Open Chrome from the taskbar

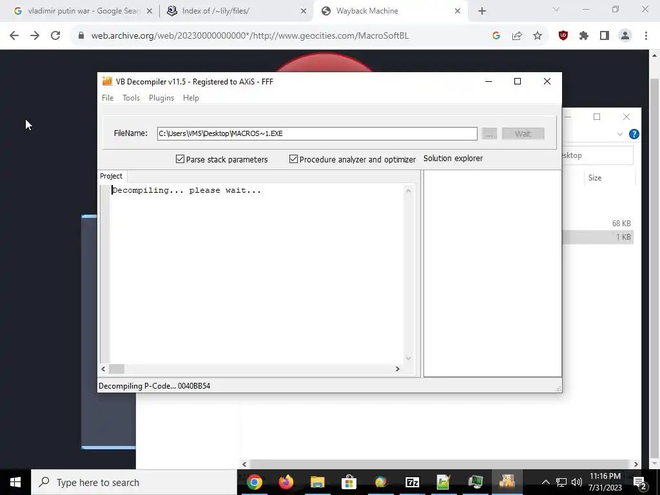point(254,482)
